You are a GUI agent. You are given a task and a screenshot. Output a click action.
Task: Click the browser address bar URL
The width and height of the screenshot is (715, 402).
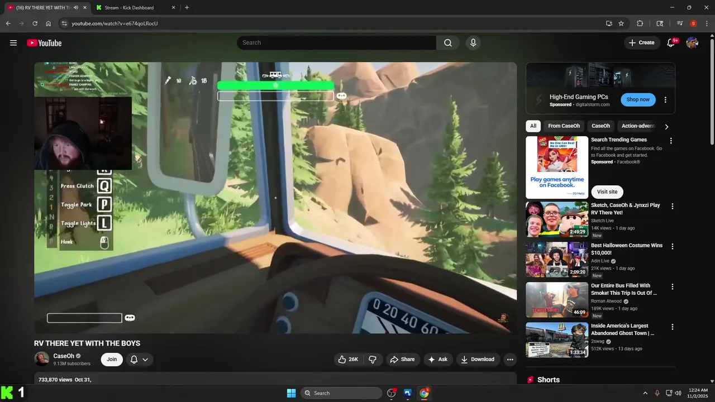[x=115, y=23]
